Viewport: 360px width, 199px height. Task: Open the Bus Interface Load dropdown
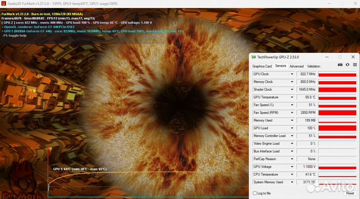click(292, 151)
